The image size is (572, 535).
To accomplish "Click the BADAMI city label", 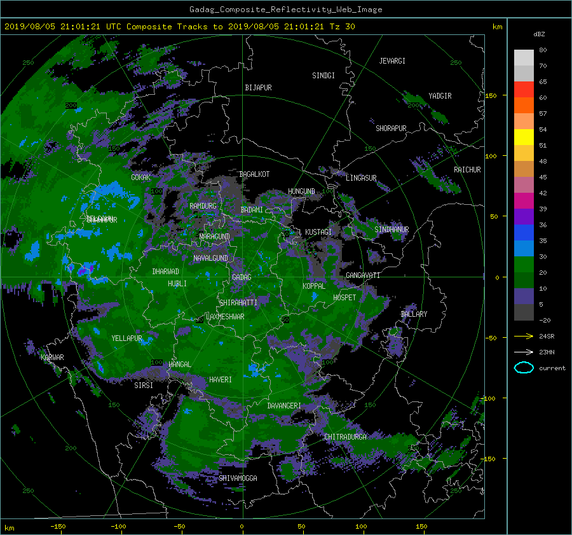I will (252, 210).
